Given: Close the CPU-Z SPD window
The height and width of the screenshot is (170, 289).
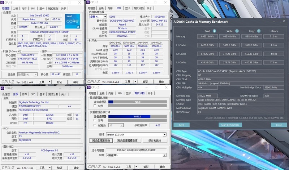Looking at the screenshot, I should 165,3.
